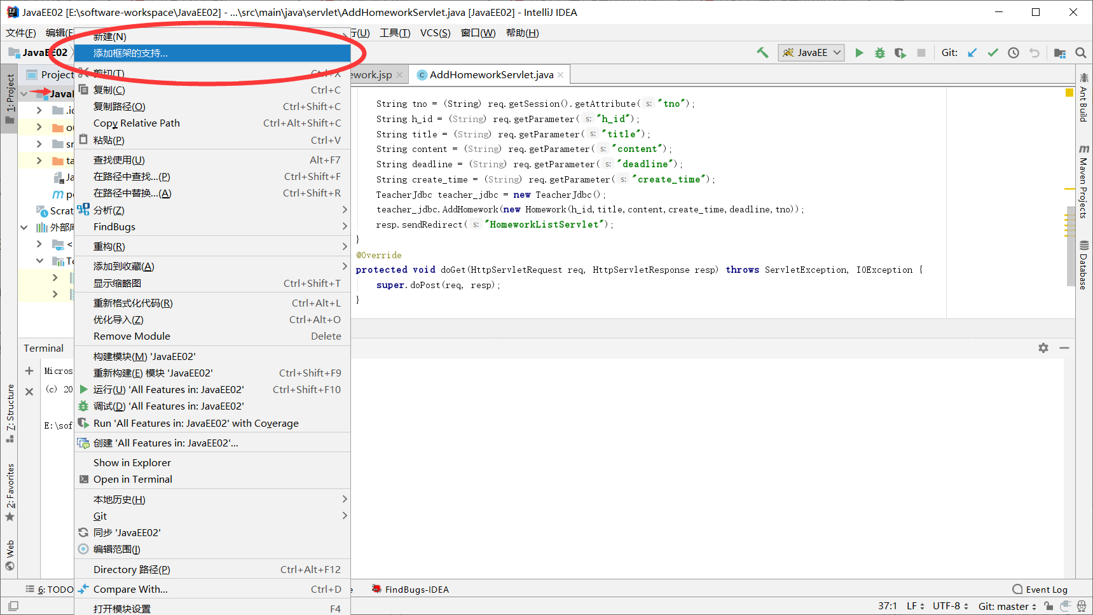Image resolution: width=1093 pixels, height=615 pixels.
Task: Open the FindBugs-IDEA tool window
Action: 410,590
